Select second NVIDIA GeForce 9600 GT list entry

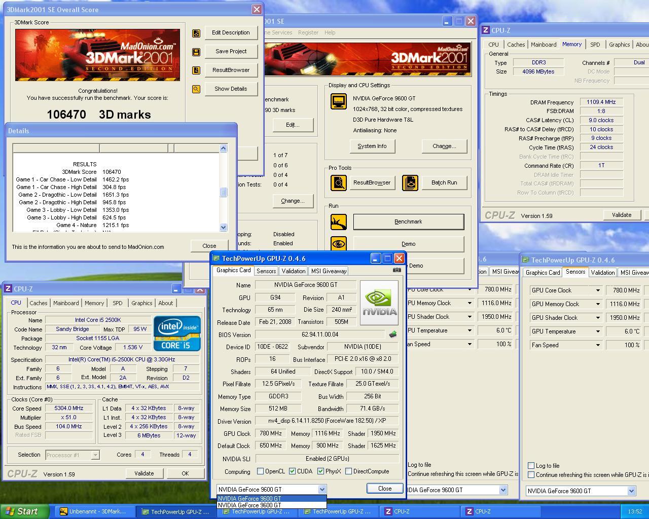click(272, 505)
